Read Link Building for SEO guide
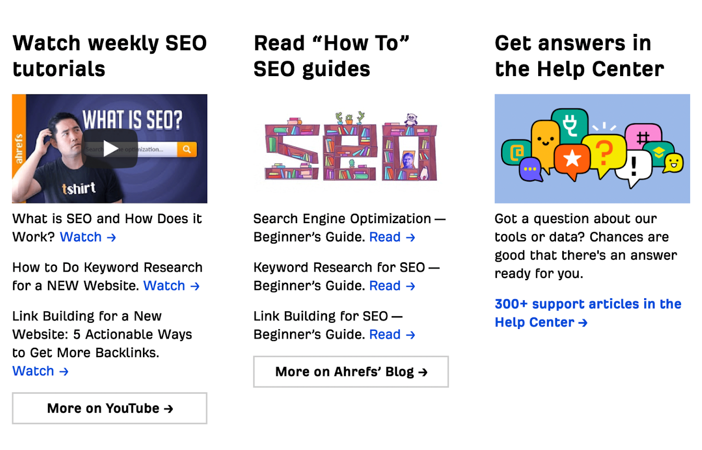The image size is (702, 450). [x=392, y=335]
